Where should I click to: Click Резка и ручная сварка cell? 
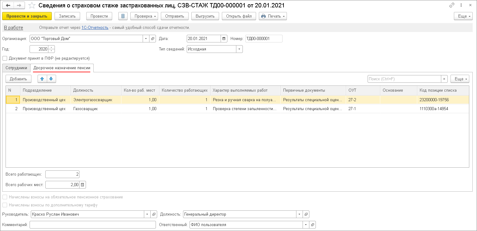coord(245,100)
